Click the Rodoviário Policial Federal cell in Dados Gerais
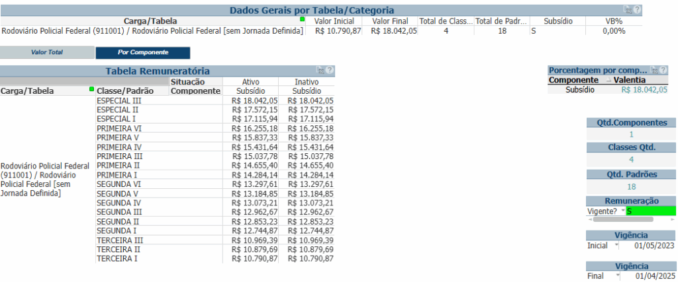This screenshot has height=282, width=678. click(153, 30)
